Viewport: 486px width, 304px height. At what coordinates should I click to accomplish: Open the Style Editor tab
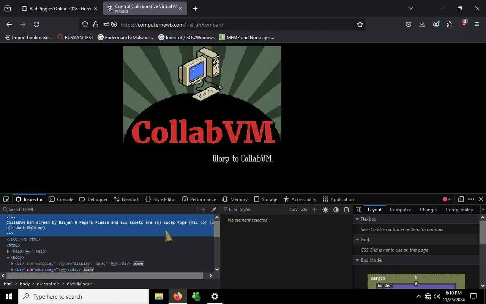coord(161,199)
